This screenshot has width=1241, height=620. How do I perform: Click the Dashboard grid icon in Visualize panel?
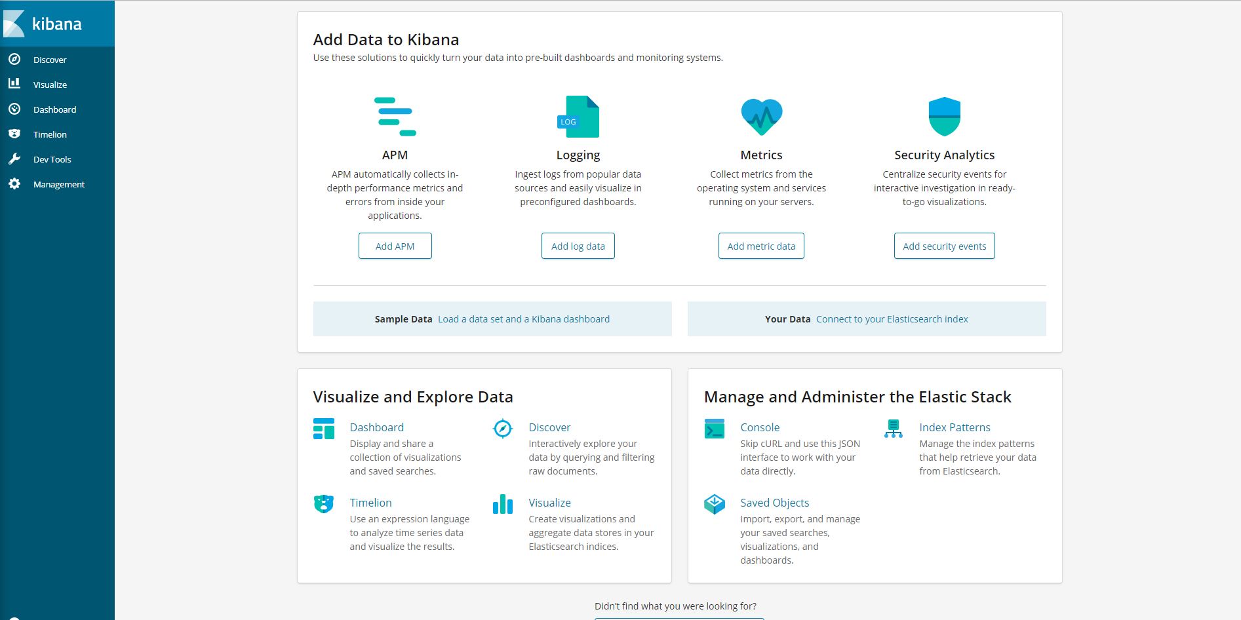tap(324, 429)
